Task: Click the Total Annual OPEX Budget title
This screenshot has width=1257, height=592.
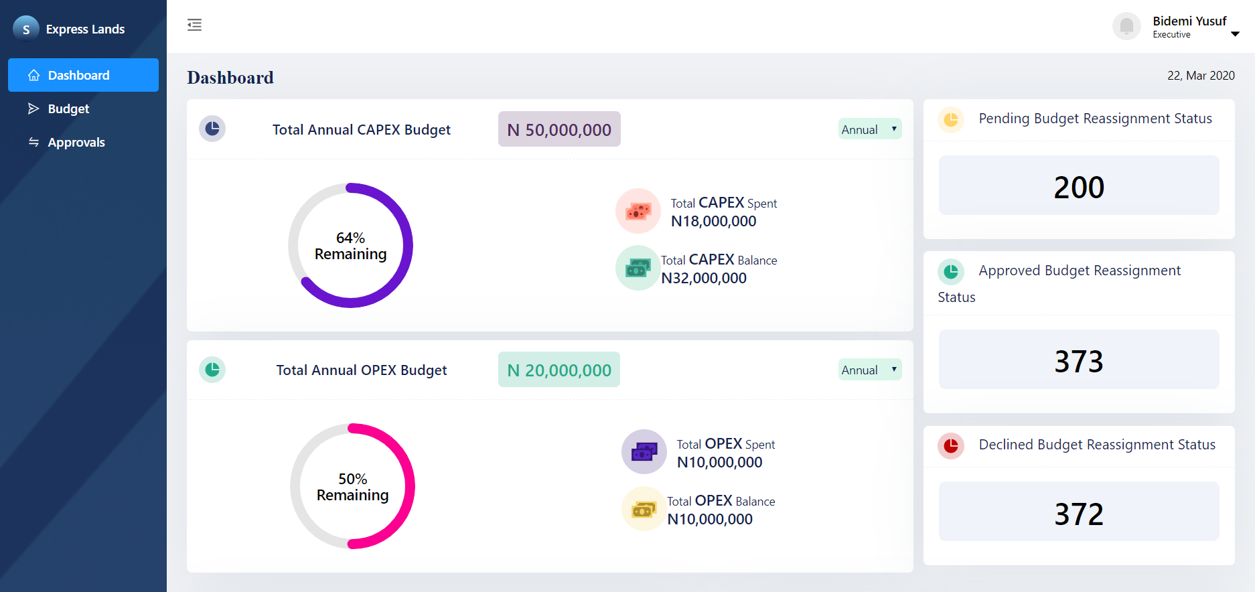Action: tap(362, 370)
